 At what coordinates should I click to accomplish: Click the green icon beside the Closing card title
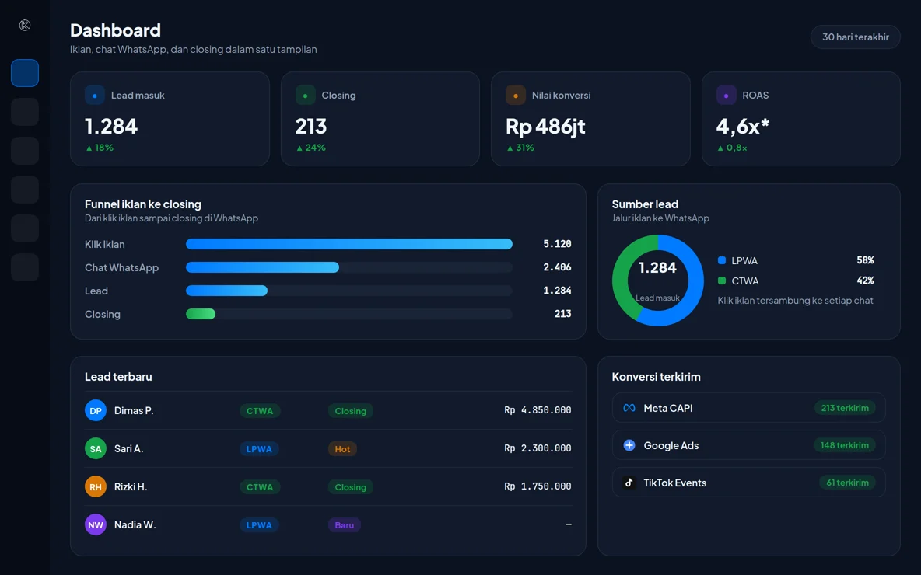[x=305, y=95]
